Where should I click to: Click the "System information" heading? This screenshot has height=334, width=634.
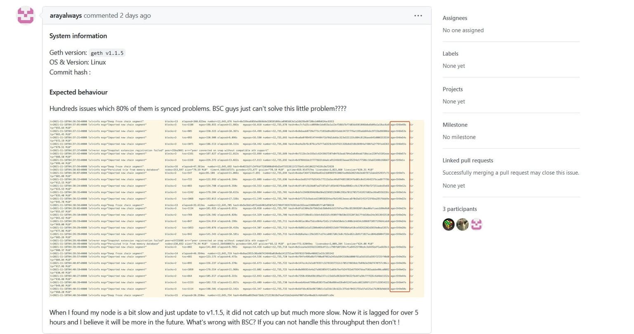tap(78, 36)
